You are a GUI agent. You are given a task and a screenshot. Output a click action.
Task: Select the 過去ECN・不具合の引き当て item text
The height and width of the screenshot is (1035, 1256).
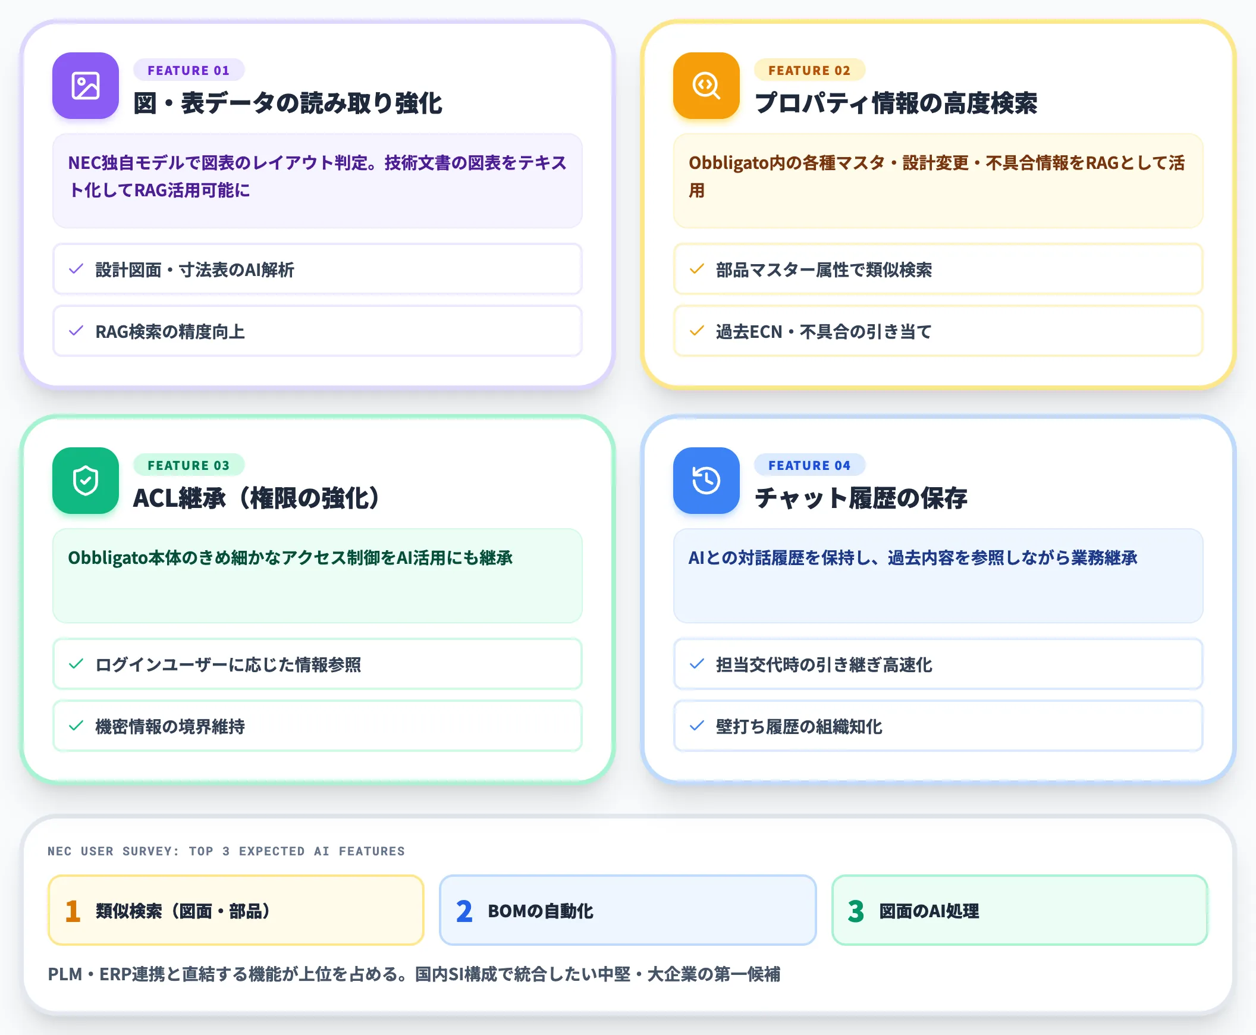pos(824,331)
